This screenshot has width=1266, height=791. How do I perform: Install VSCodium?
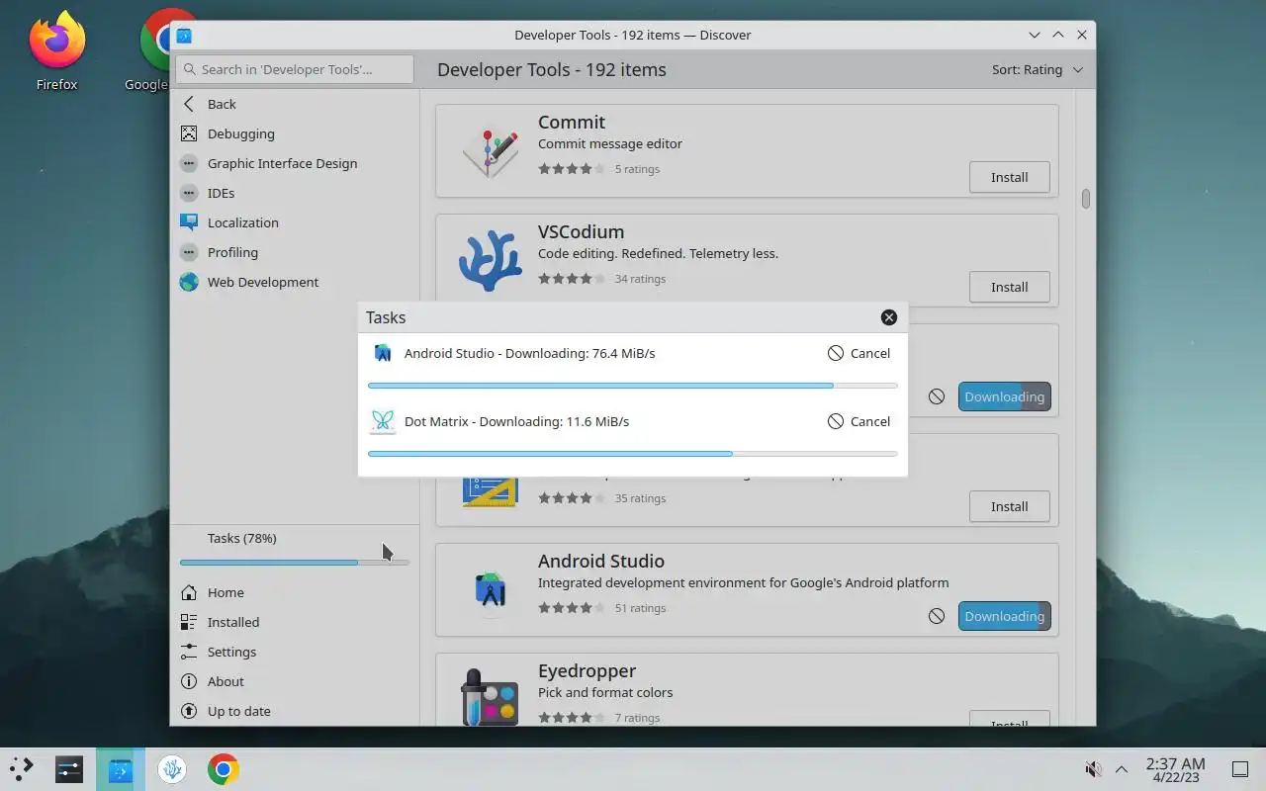click(1010, 287)
